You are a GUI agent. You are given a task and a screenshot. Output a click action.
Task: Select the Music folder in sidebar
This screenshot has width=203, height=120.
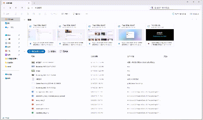pos(9,51)
